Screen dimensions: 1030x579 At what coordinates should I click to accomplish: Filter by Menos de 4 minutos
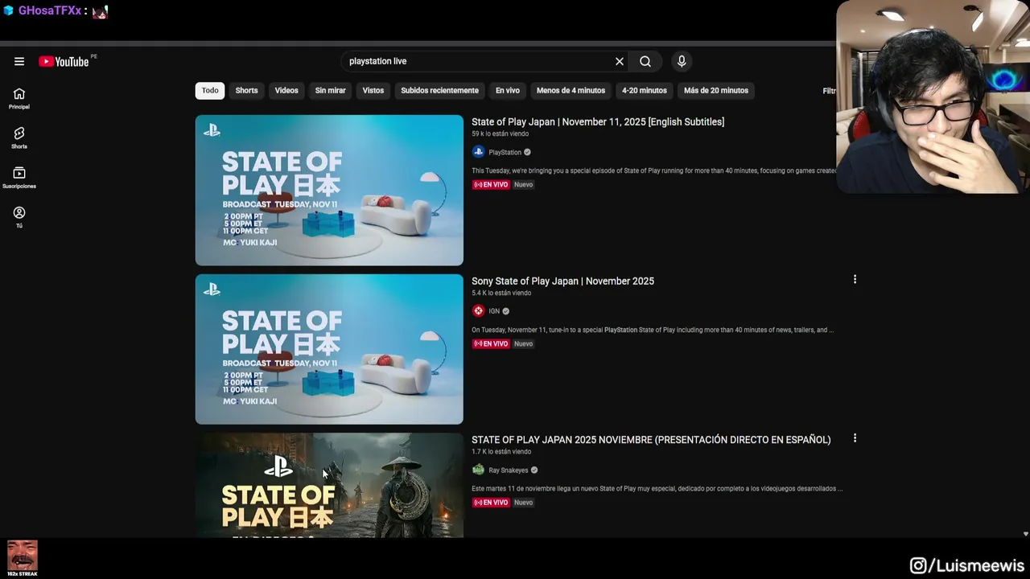pyautogui.click(x=571, y=90)
